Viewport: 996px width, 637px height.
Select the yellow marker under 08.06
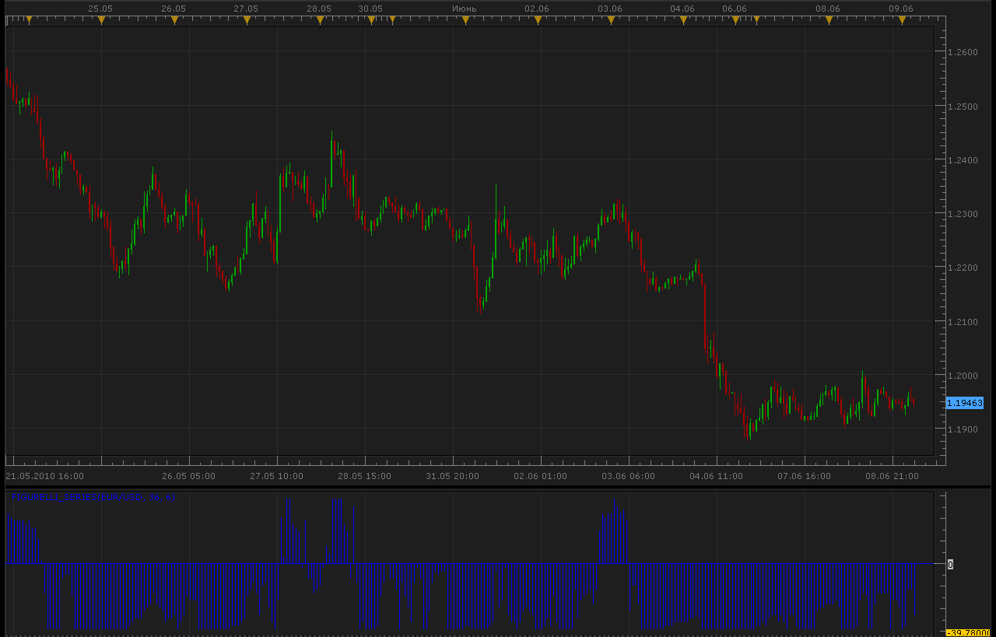pyautogui.click(x=829, y=21)
